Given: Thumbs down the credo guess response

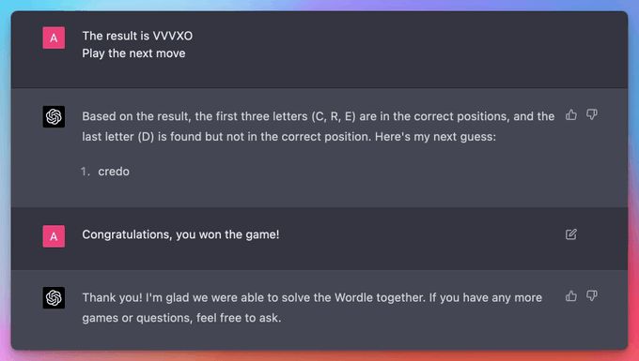Looking at the screenshot, I should 592,114.
